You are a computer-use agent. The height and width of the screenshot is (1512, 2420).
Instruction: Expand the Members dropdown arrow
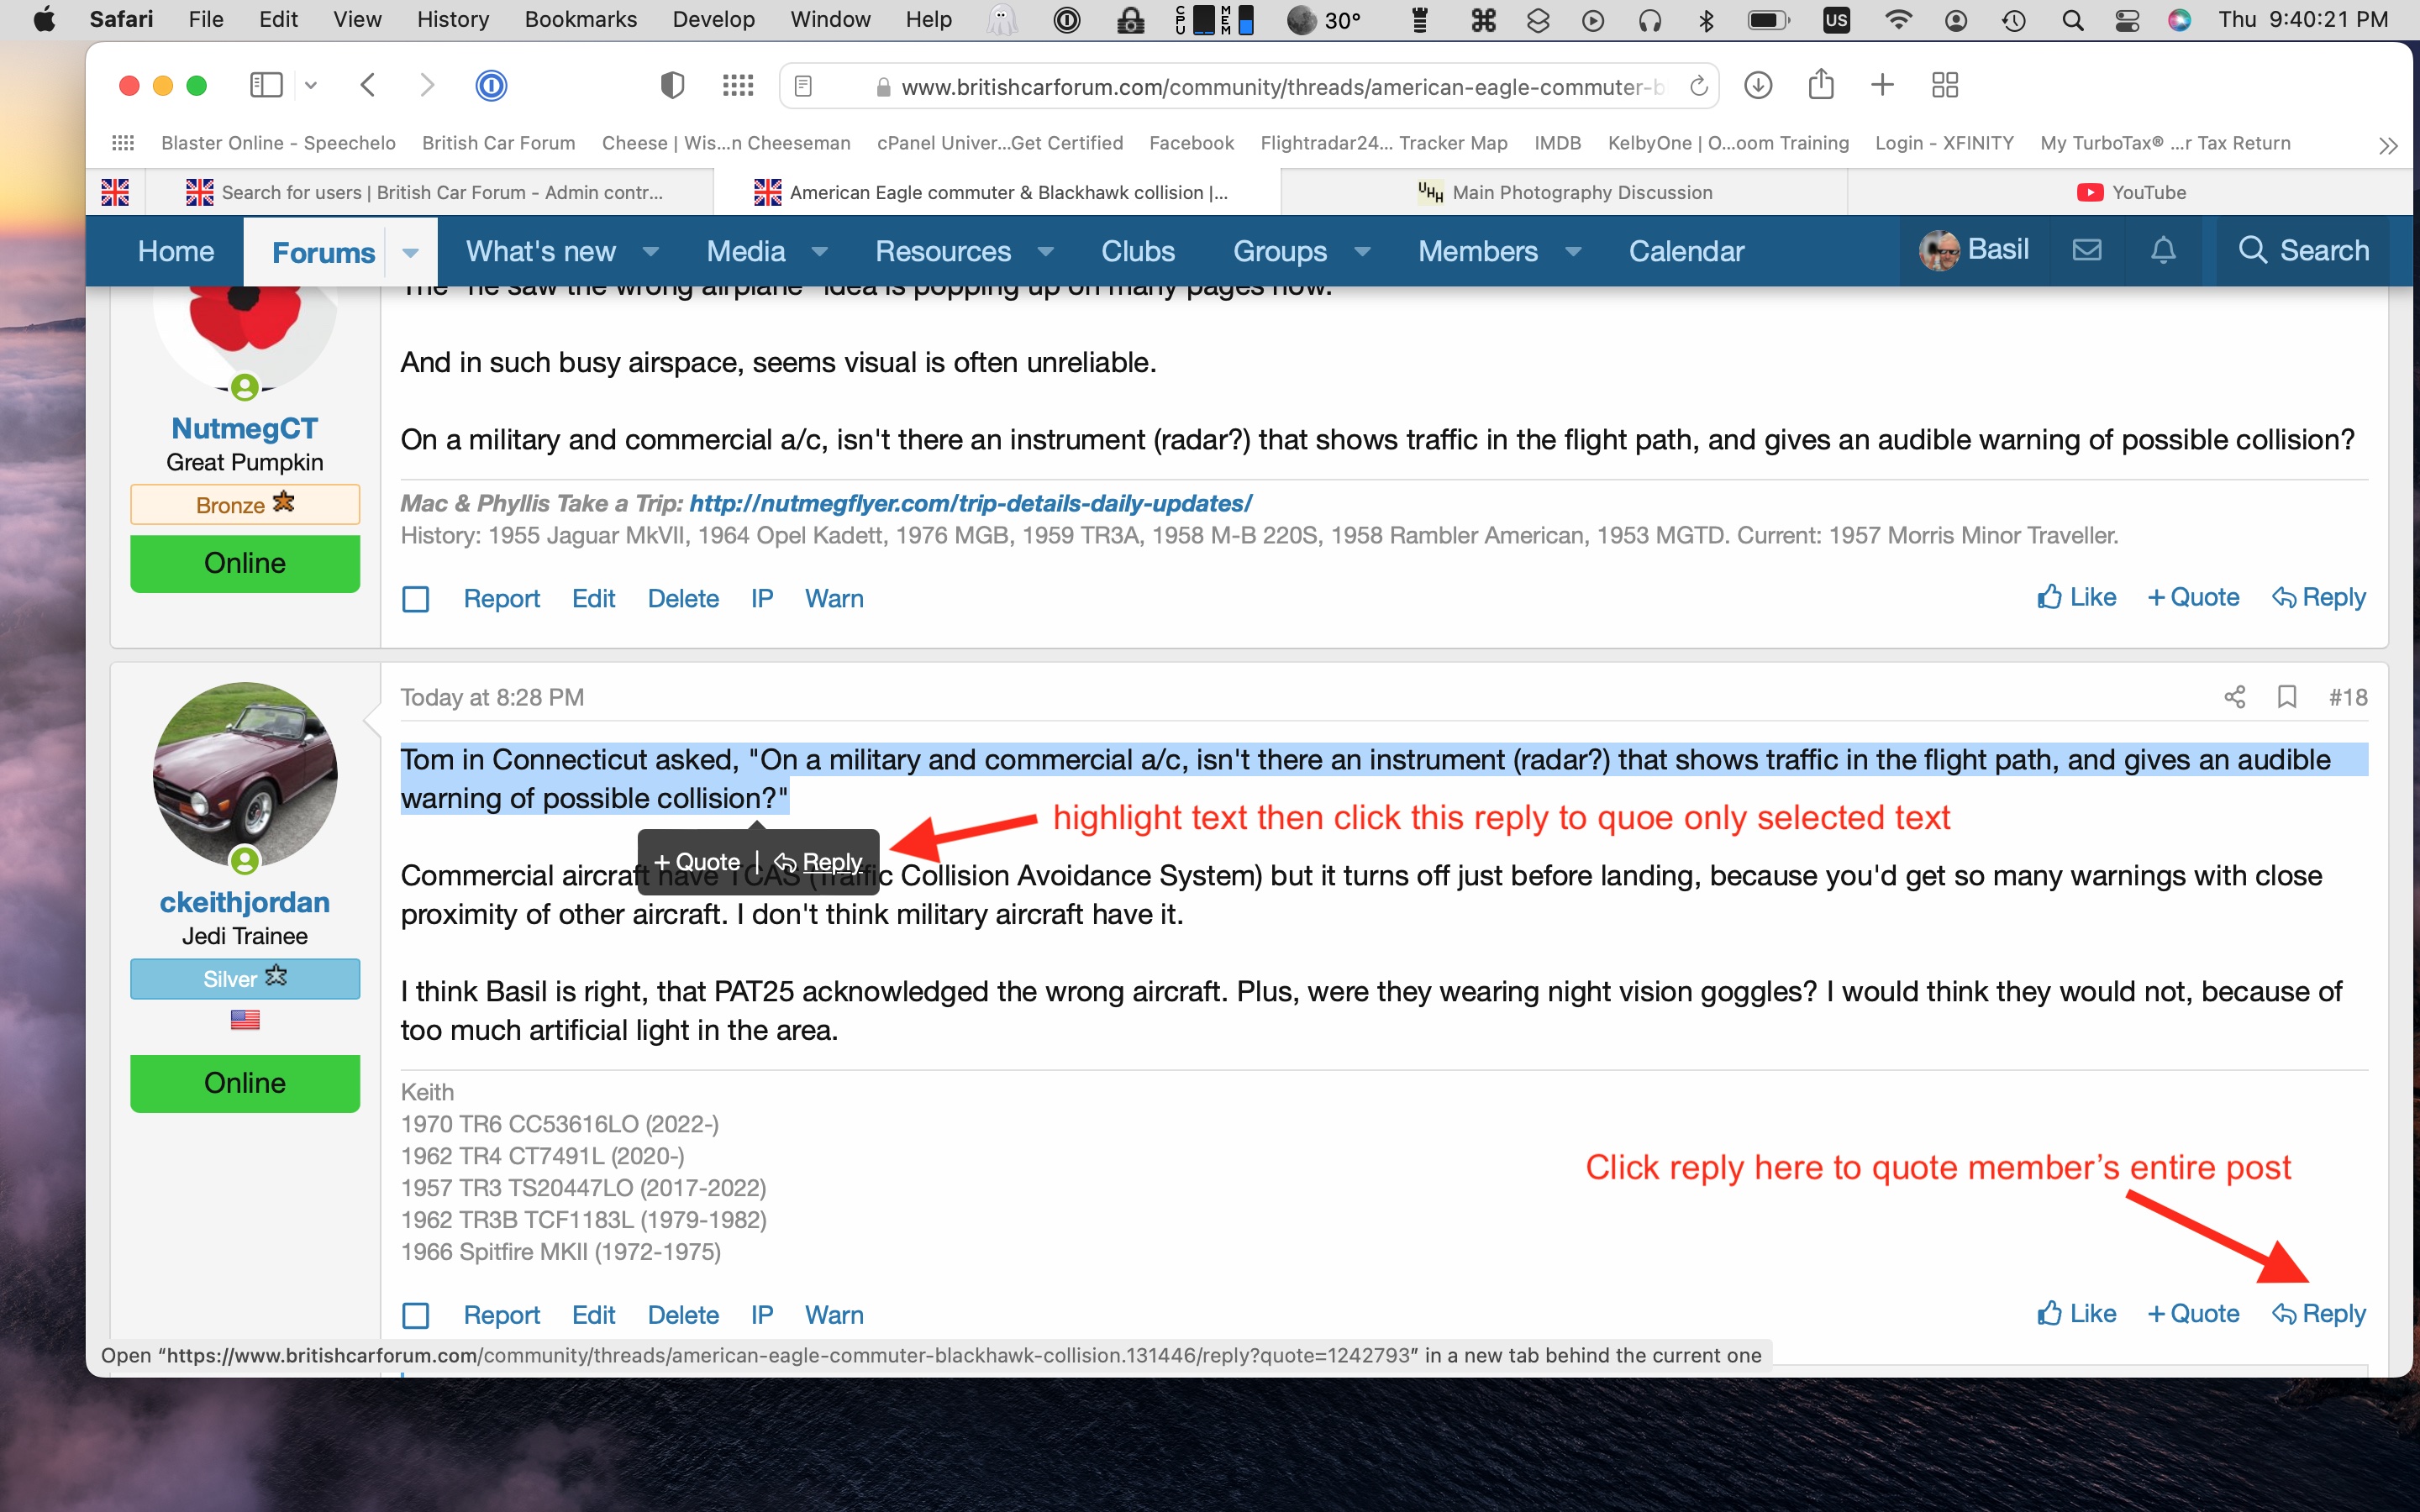[1573, 252]
